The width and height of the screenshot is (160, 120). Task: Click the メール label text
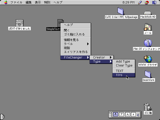click(x=148, y=33)
